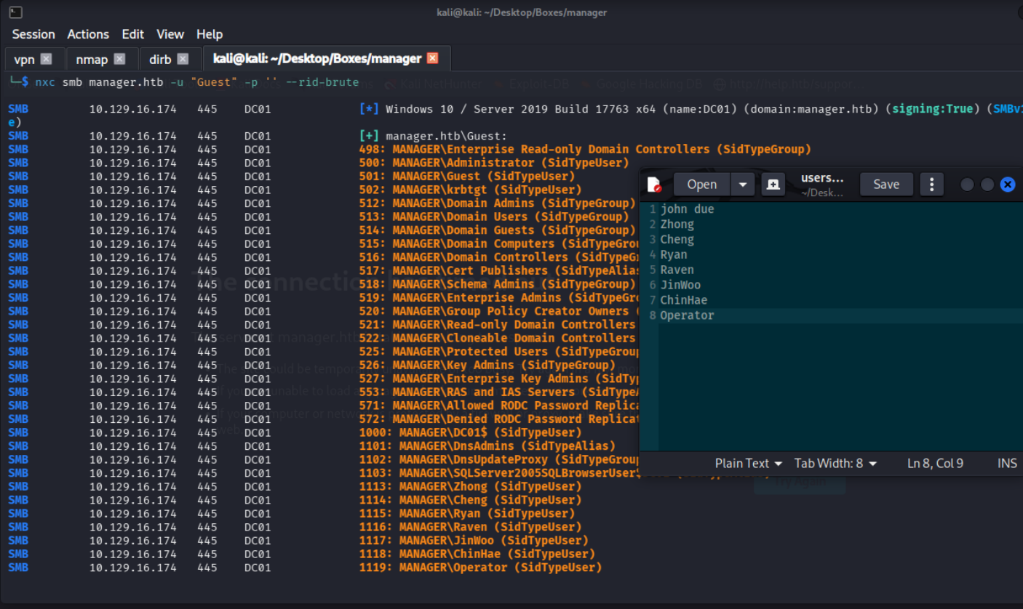Open the Tab Width dropdown
Screen dimensions: 1023x609
[x=835, y=463]
